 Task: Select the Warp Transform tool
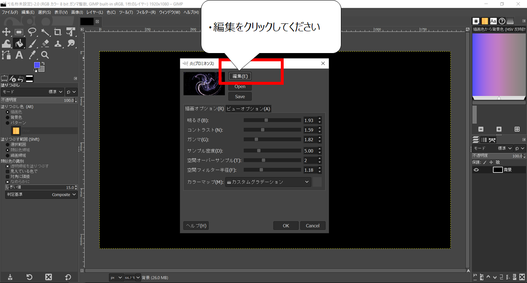(x=6, y=43)
